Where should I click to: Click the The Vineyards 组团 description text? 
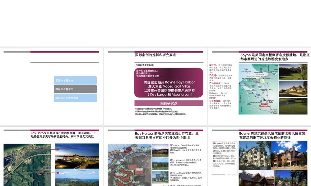point(186,162)
